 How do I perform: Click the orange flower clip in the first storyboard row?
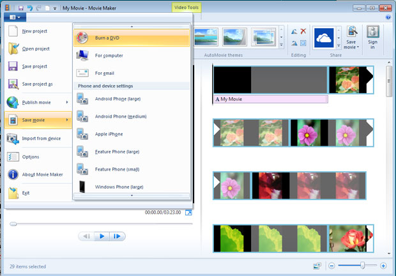click(347, 80)
